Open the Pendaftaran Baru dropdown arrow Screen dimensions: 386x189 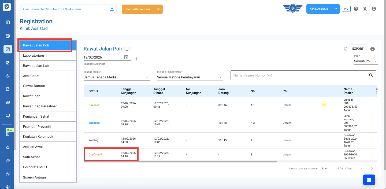(x=158, y=9)
